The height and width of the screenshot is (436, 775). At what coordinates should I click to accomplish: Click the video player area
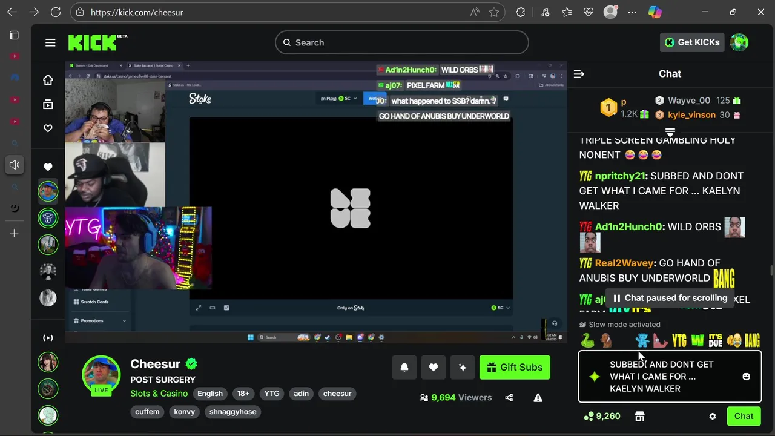pyautogui.click(x=316, y=202)
